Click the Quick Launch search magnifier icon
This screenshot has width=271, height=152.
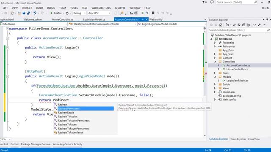point(255,2)
